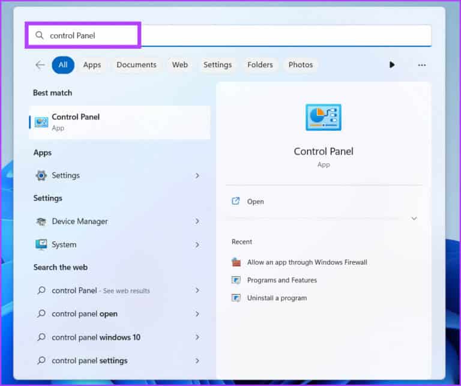
Task: Click the large Control Panel icon in preview pane
Action: [324, 117]
